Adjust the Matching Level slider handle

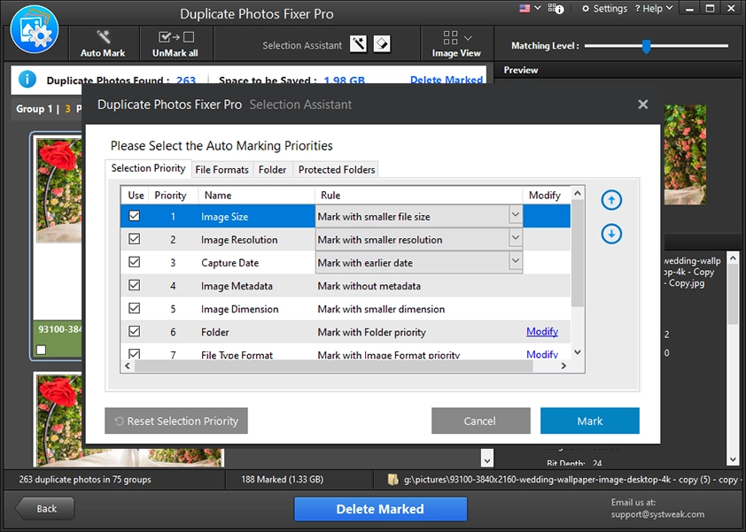coord(646,46)
